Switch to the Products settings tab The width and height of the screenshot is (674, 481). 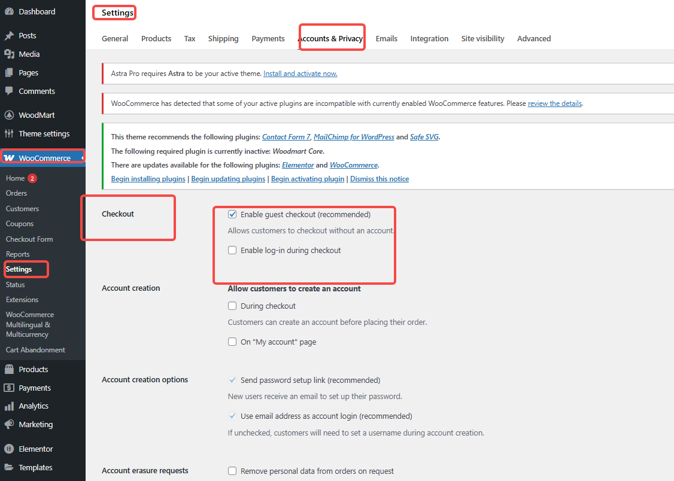coord(156,39)
